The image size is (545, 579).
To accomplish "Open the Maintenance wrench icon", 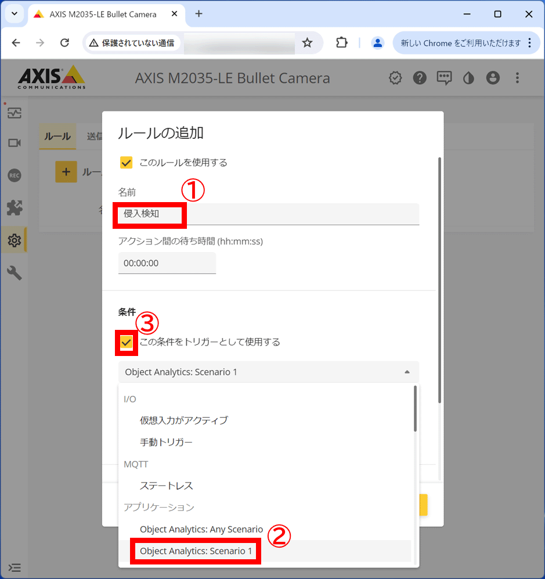I will point(15,274).
